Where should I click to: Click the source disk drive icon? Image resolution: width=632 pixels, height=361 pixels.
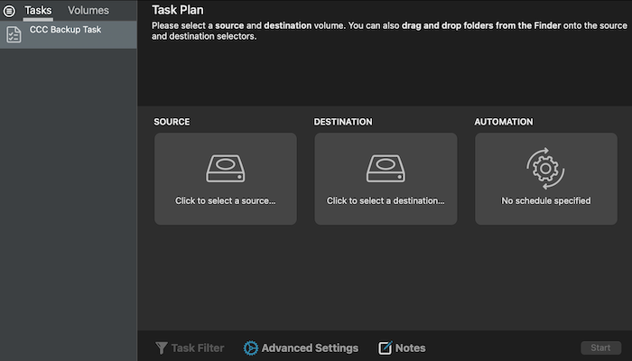click(x=225, y=168)
